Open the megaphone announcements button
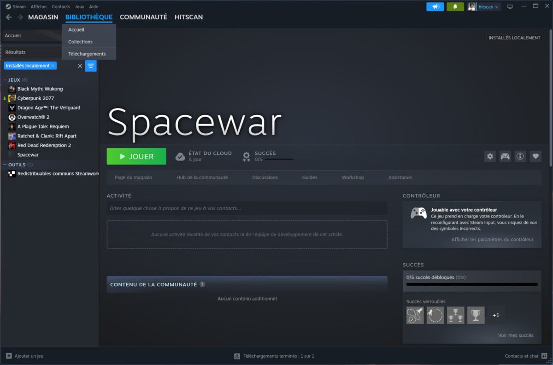Screen dimensions: 553x365 pos(435,6)
